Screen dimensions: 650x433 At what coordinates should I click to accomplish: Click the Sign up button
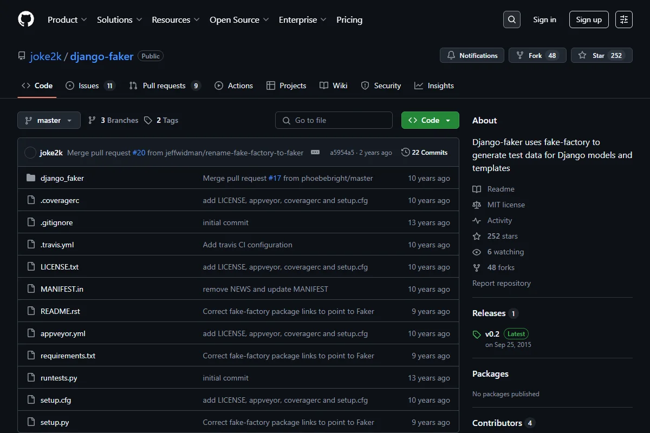589,19
